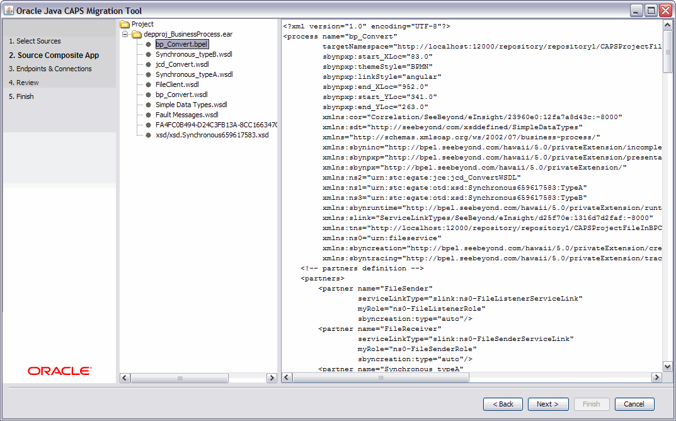Click XML panel right scroll arrow
676x421 pixels.
656,378
